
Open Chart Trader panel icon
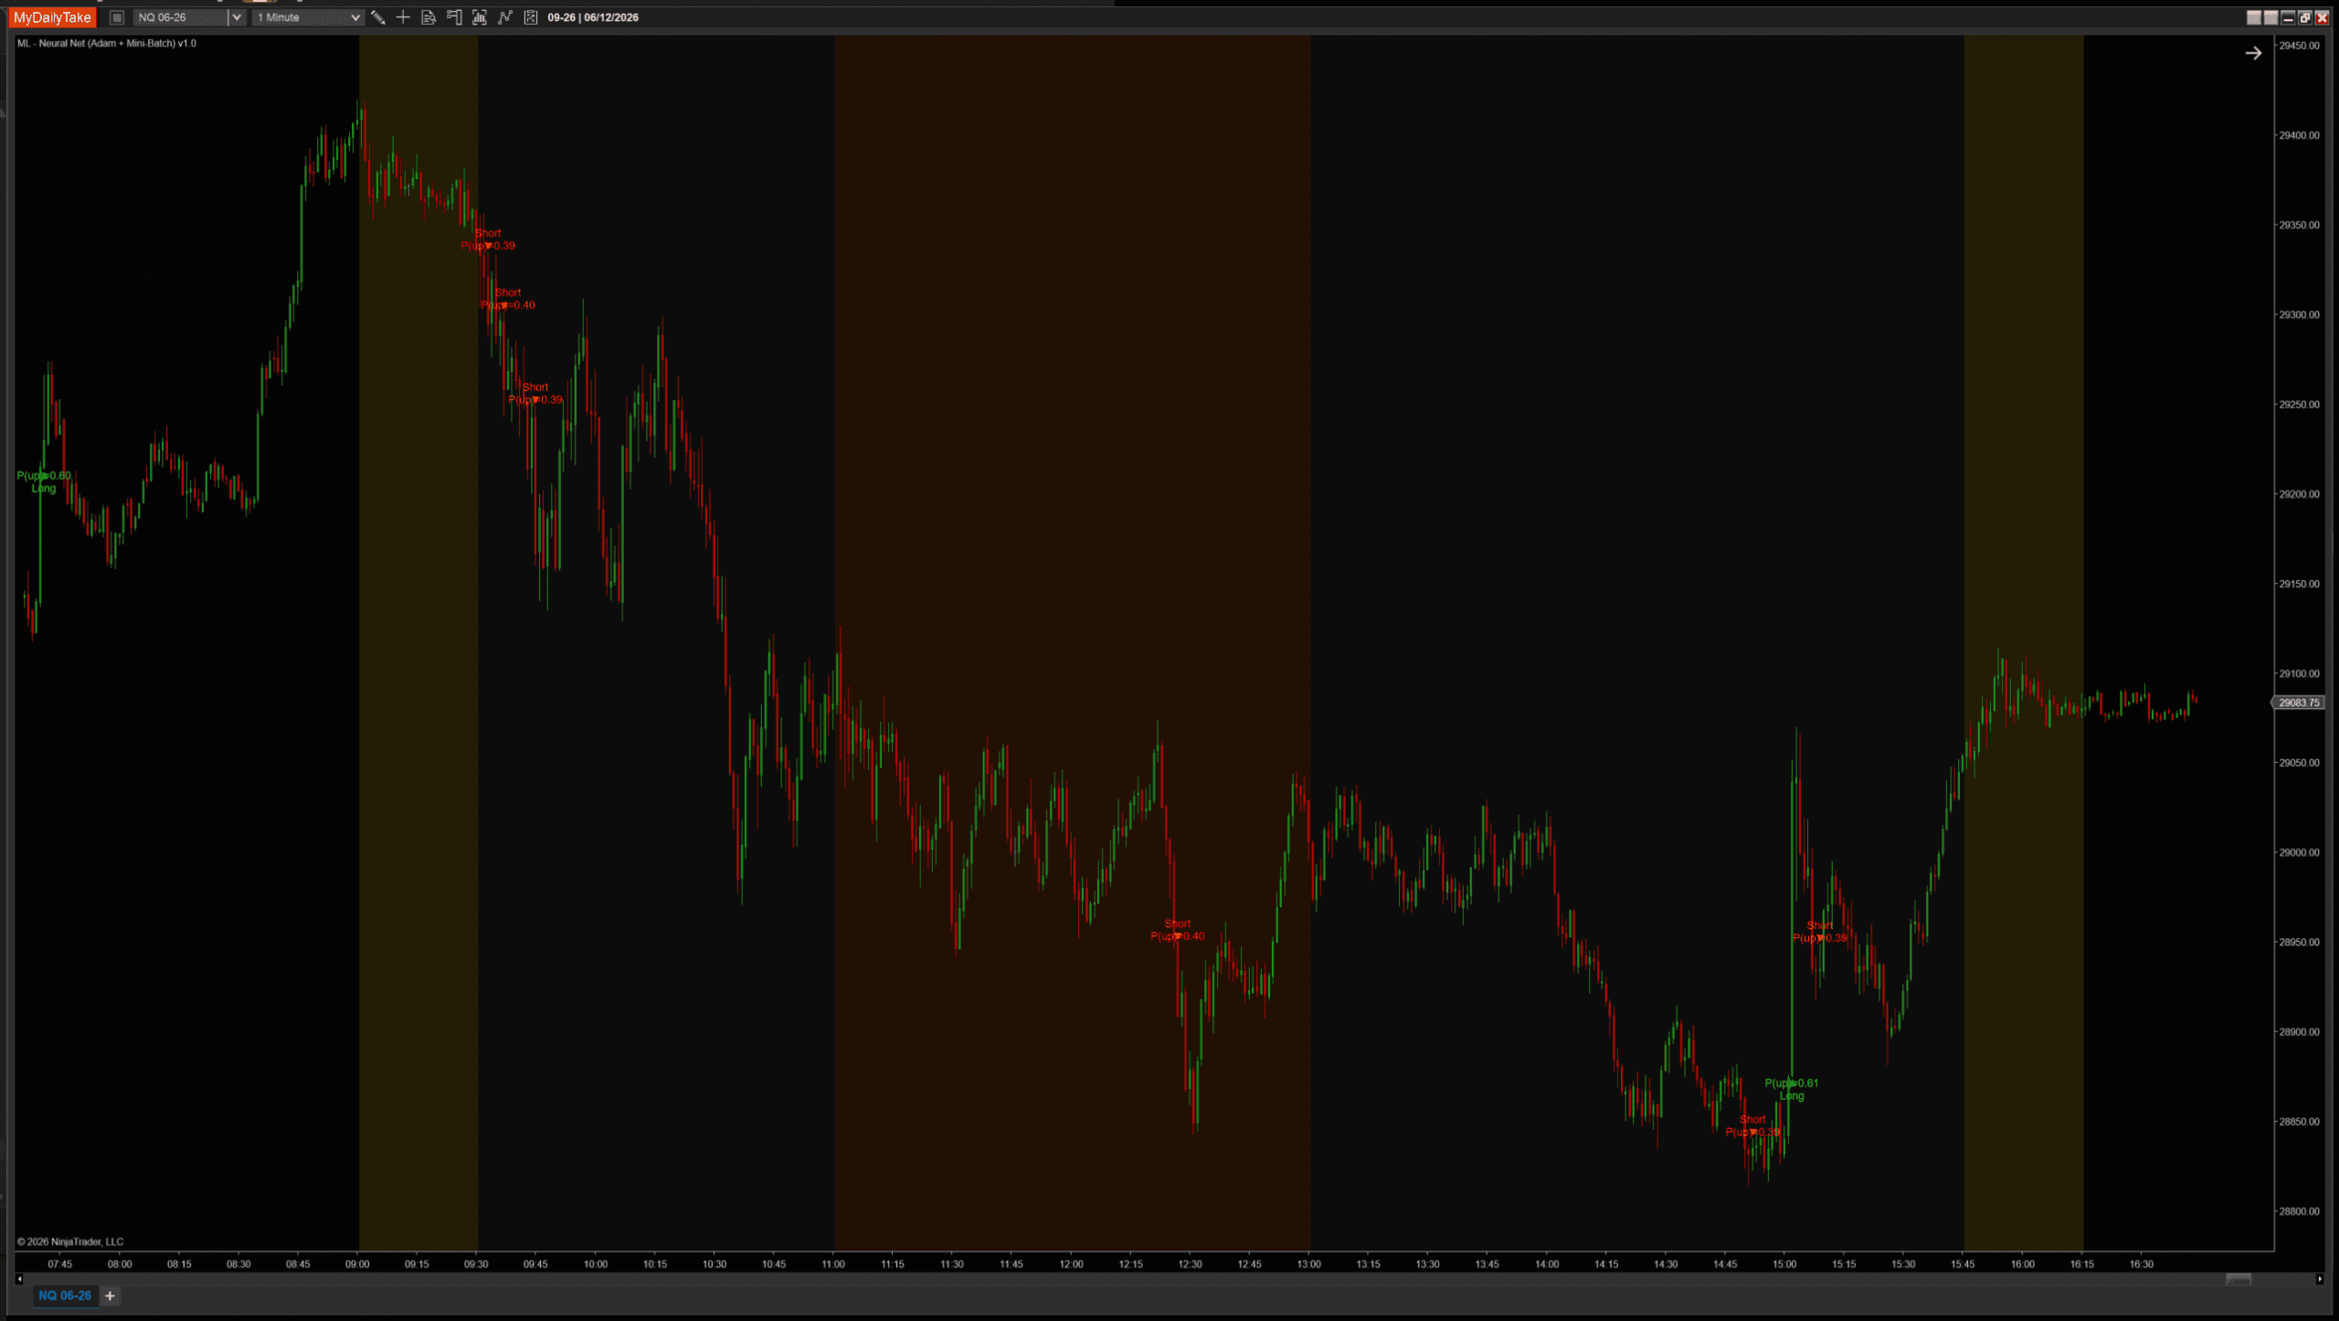(x=454, y=17)
